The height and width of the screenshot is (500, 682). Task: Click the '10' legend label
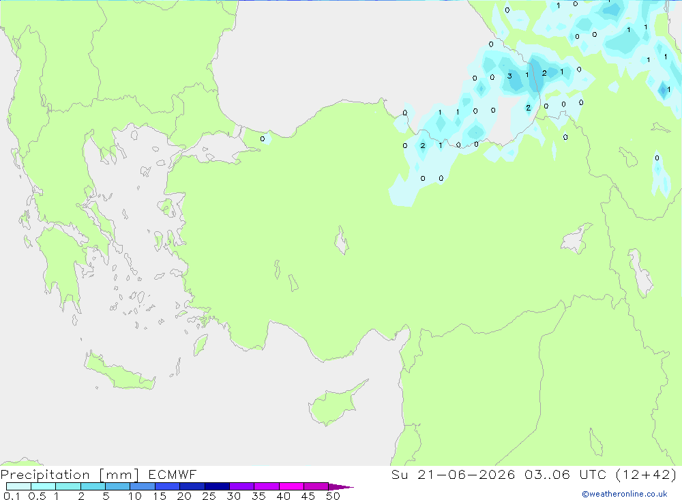point(134,496)
